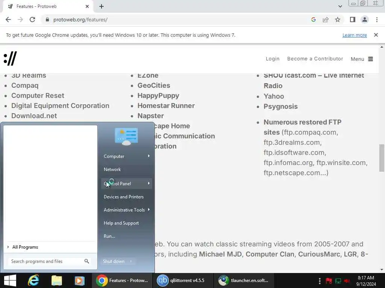Open the Chrome side panel icon
Image resolution: width=385 pixels, height=288 pixels.
click(x=353, y=19)
